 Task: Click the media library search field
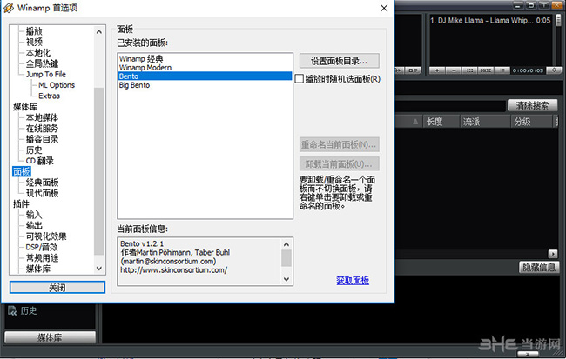click(451, 105)
